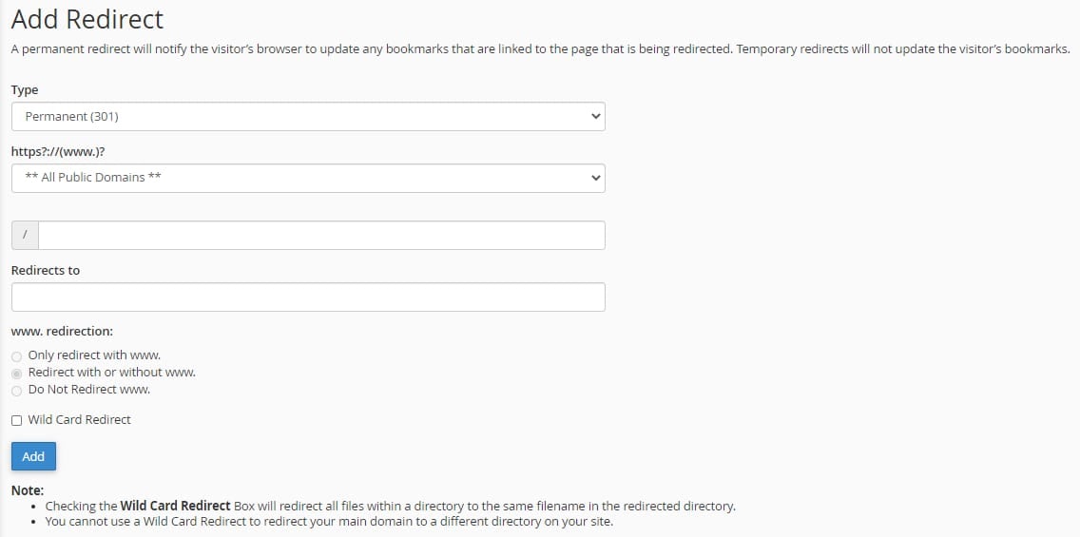Viewport: 1080px width, 537px height.
Task: Select the 'Only redirect with www.' radio button
Action: click(17, 355)
